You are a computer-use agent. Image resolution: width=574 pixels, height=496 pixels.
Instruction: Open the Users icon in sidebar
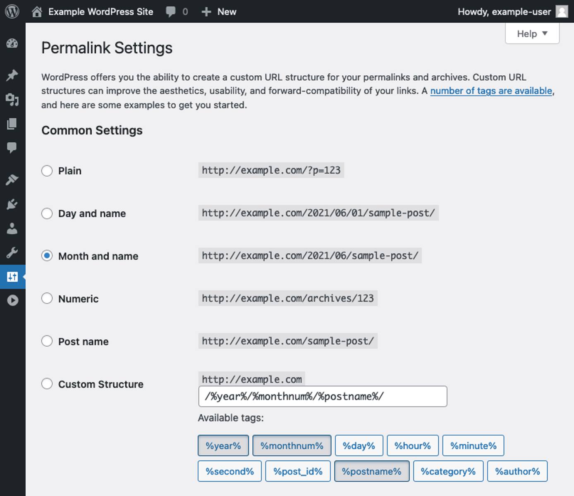click(12, 227)
